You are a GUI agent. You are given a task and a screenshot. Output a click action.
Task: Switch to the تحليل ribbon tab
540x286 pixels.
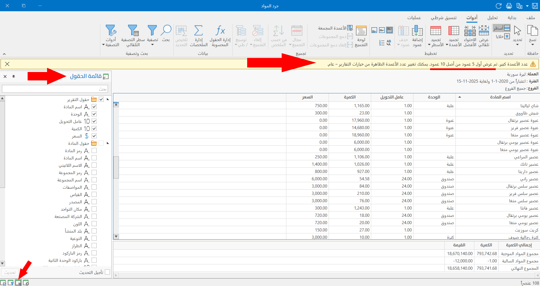coord(492,18)
